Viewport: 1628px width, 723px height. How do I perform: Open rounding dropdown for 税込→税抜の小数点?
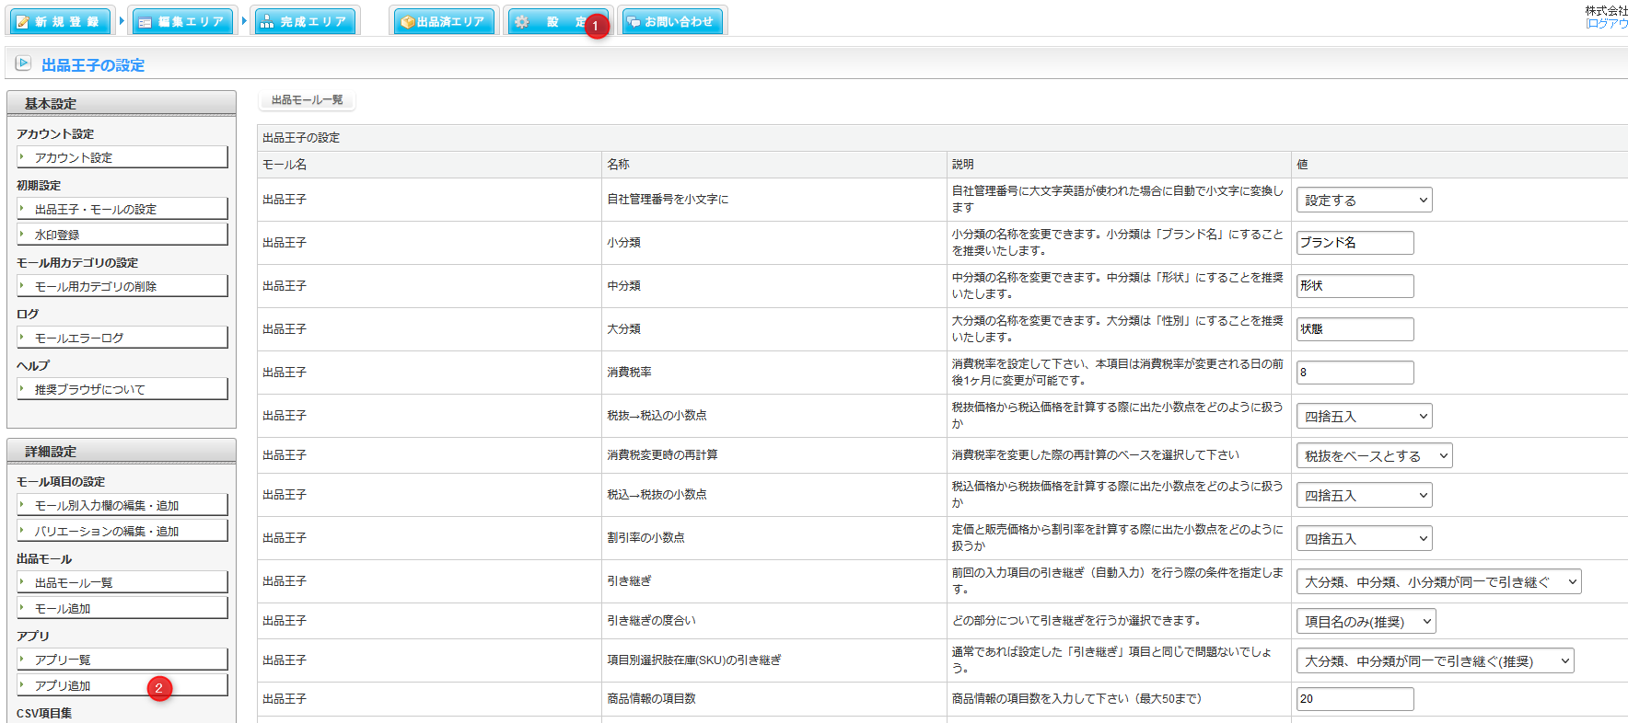tap(1365, 495)
